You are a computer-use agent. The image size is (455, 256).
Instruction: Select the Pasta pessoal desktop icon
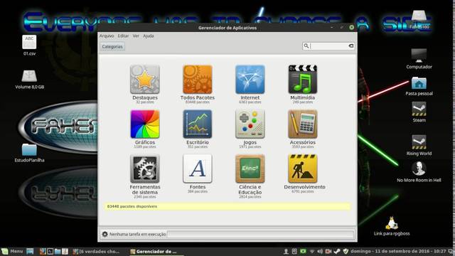[419, 86]
